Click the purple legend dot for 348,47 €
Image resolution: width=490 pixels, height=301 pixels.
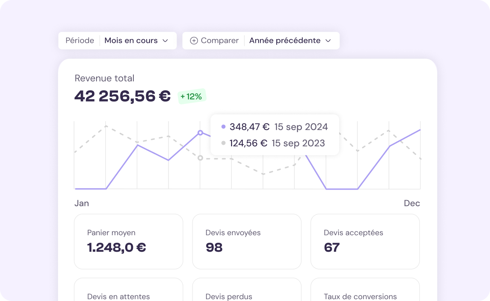(x=224, y=126)
